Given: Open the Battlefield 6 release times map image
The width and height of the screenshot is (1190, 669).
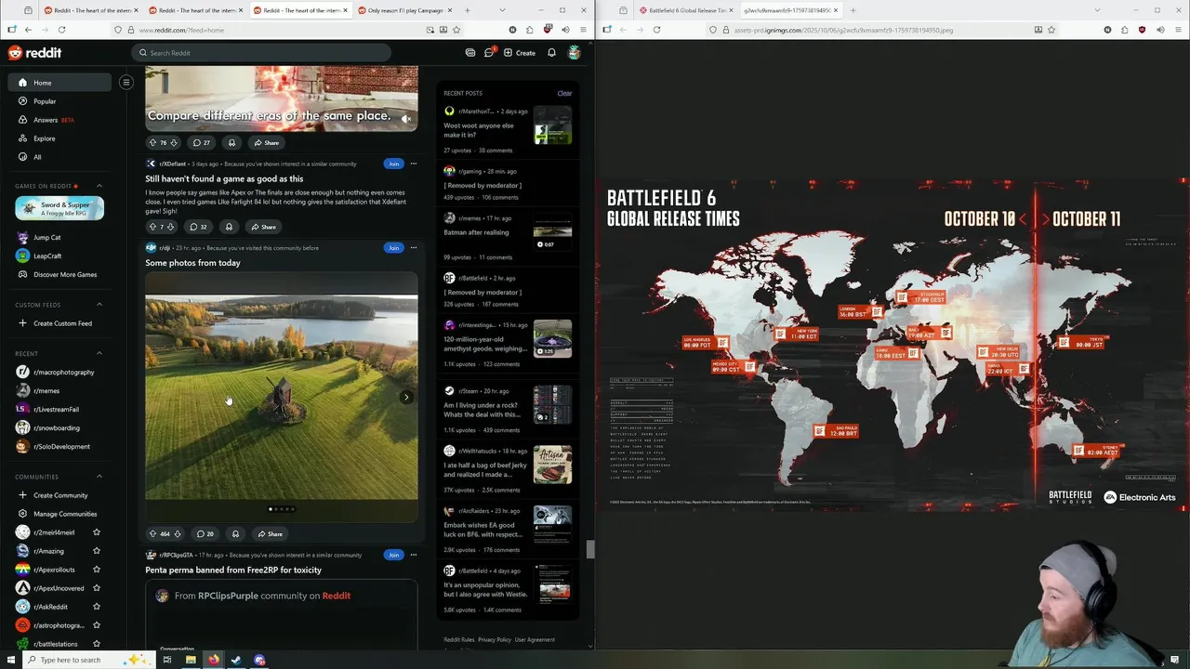Looking at the screenshot, I should 892,345.
